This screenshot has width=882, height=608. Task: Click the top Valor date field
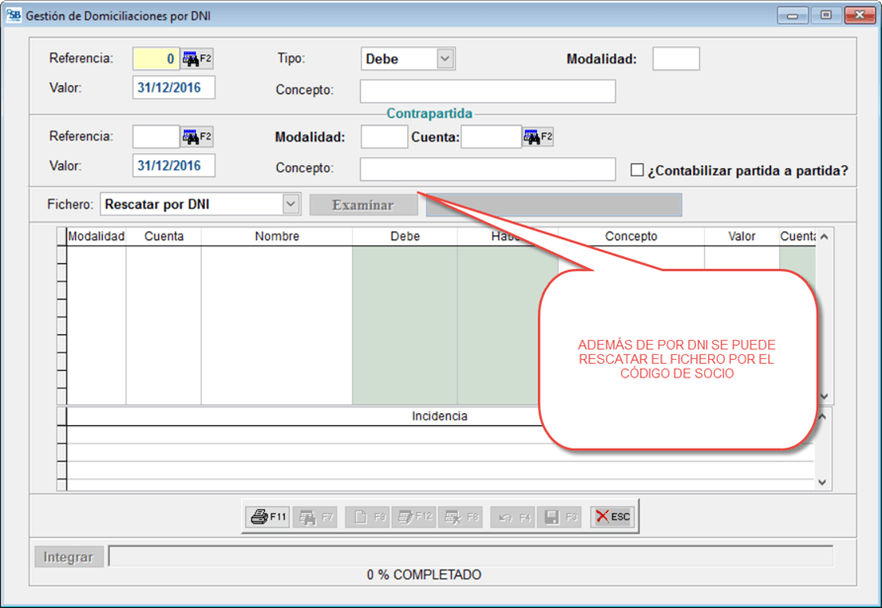[x=173, y=88]
